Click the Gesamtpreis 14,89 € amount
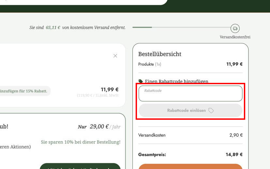Viewport: 270px width, 169px height. click(x=234, y=155)
